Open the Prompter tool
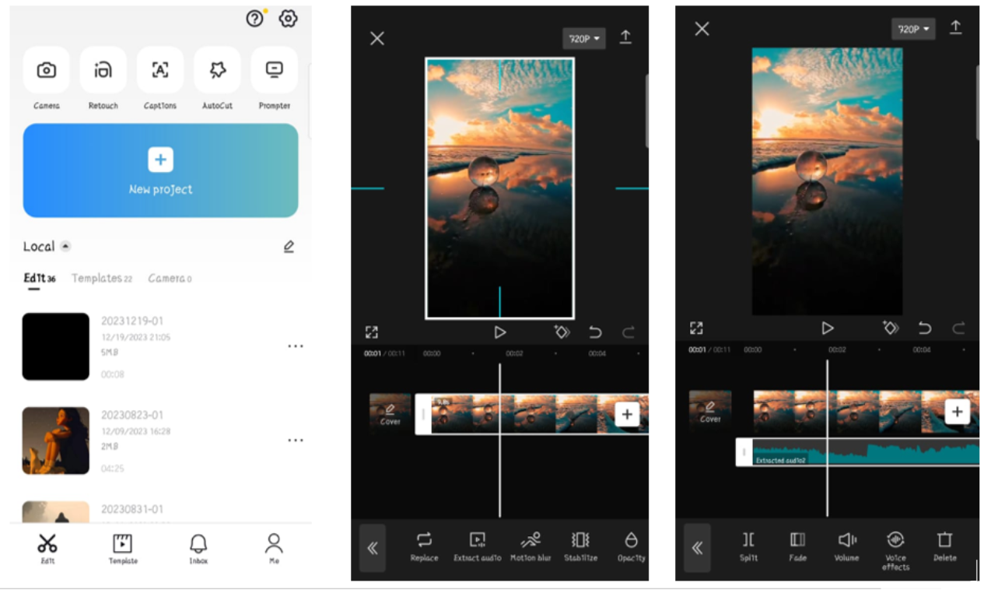The image size is (991, 590). 275,78
